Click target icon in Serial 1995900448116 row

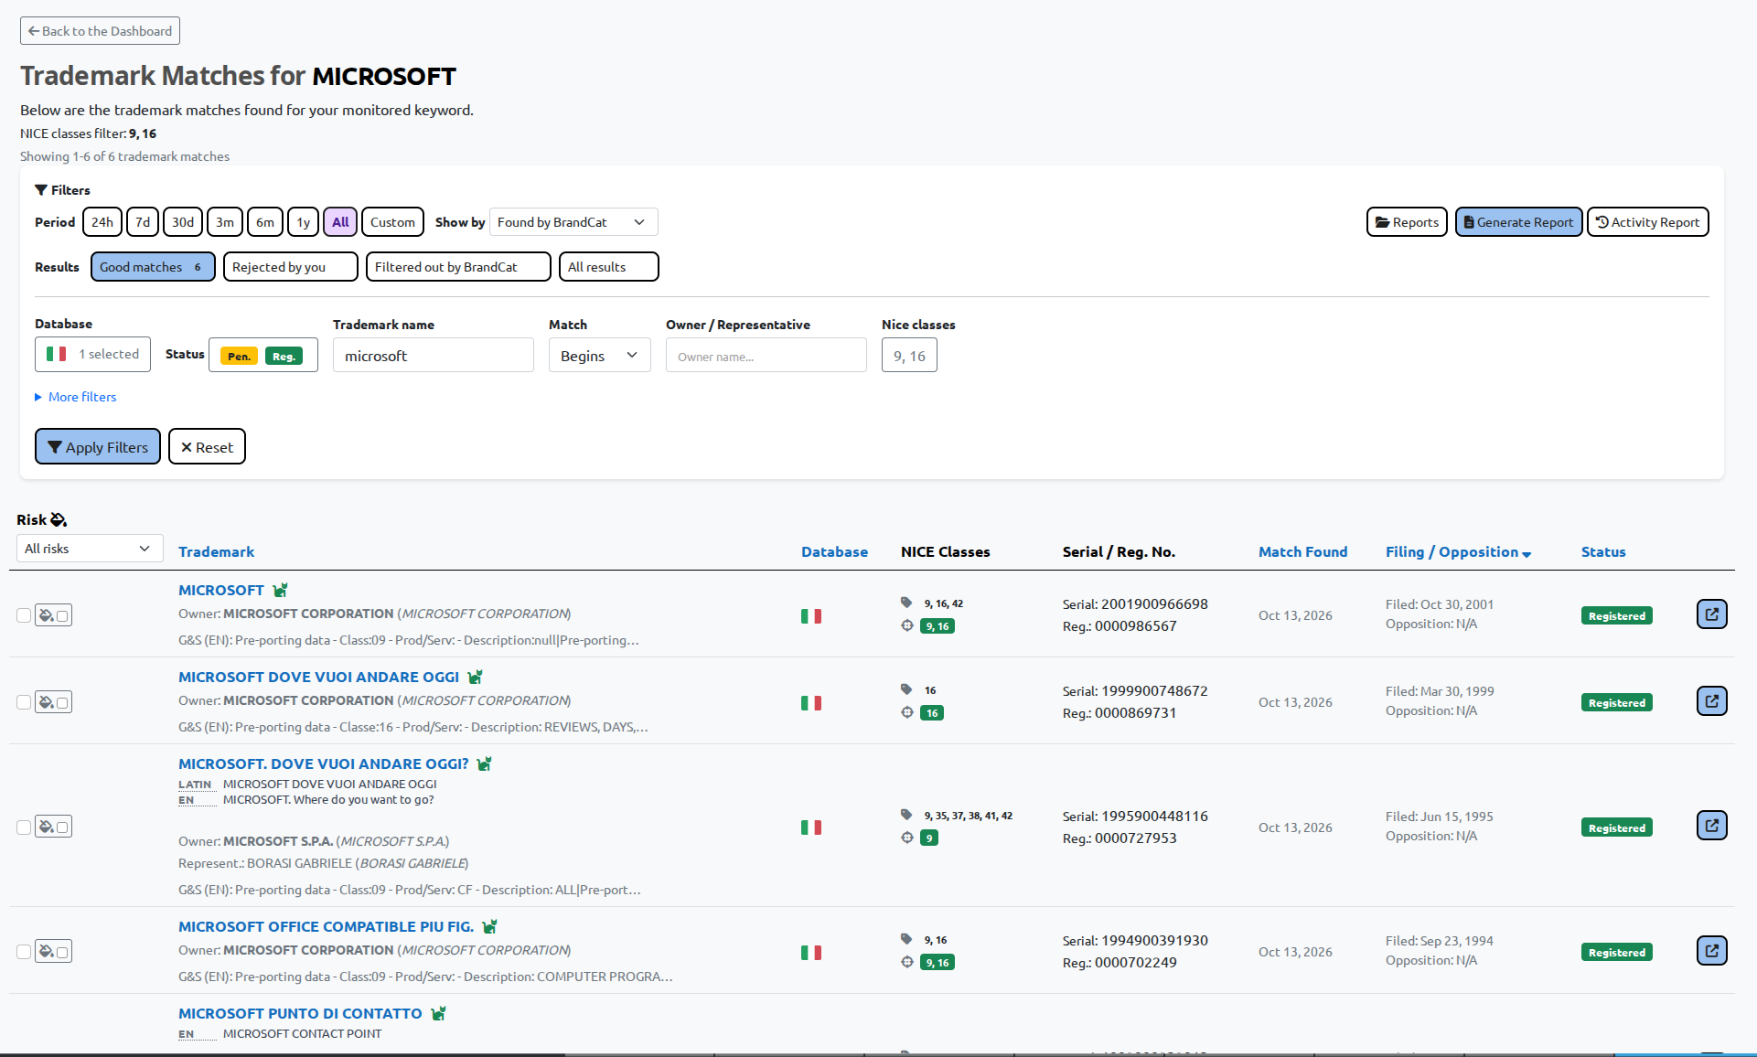pyautogui.click(x=907, y=838)
